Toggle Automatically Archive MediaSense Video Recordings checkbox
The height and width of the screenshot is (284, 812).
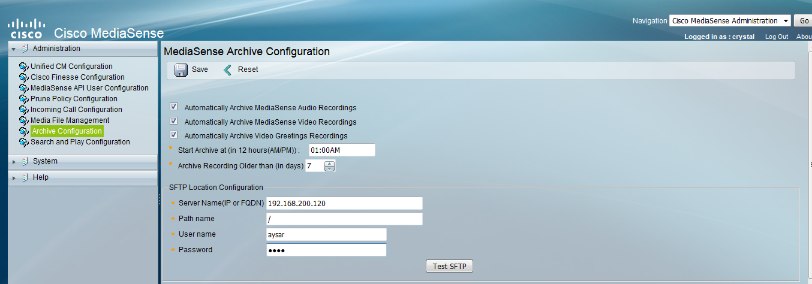point(174,122)
